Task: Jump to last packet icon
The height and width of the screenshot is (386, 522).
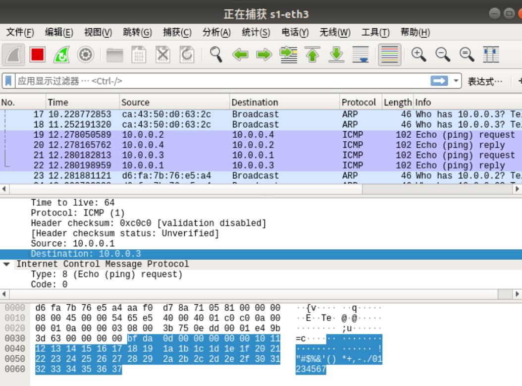Action: click(x=336, y=55)
